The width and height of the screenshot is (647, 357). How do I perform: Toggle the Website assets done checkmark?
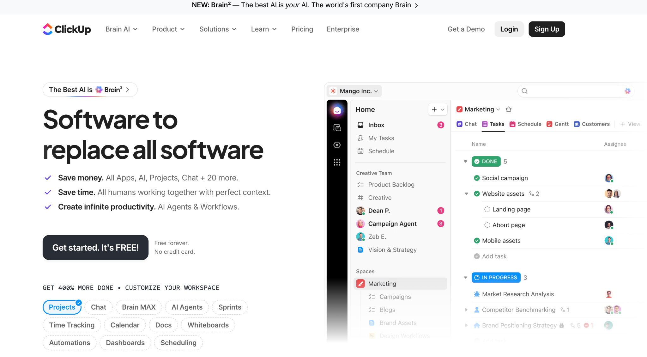click(477, 194)
